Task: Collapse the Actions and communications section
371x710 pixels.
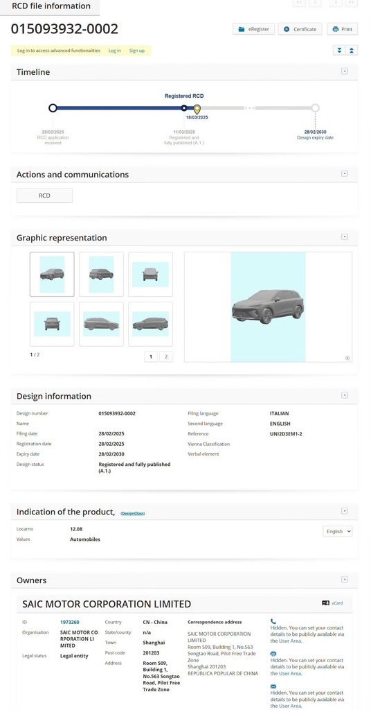Action: coord(344,173)
